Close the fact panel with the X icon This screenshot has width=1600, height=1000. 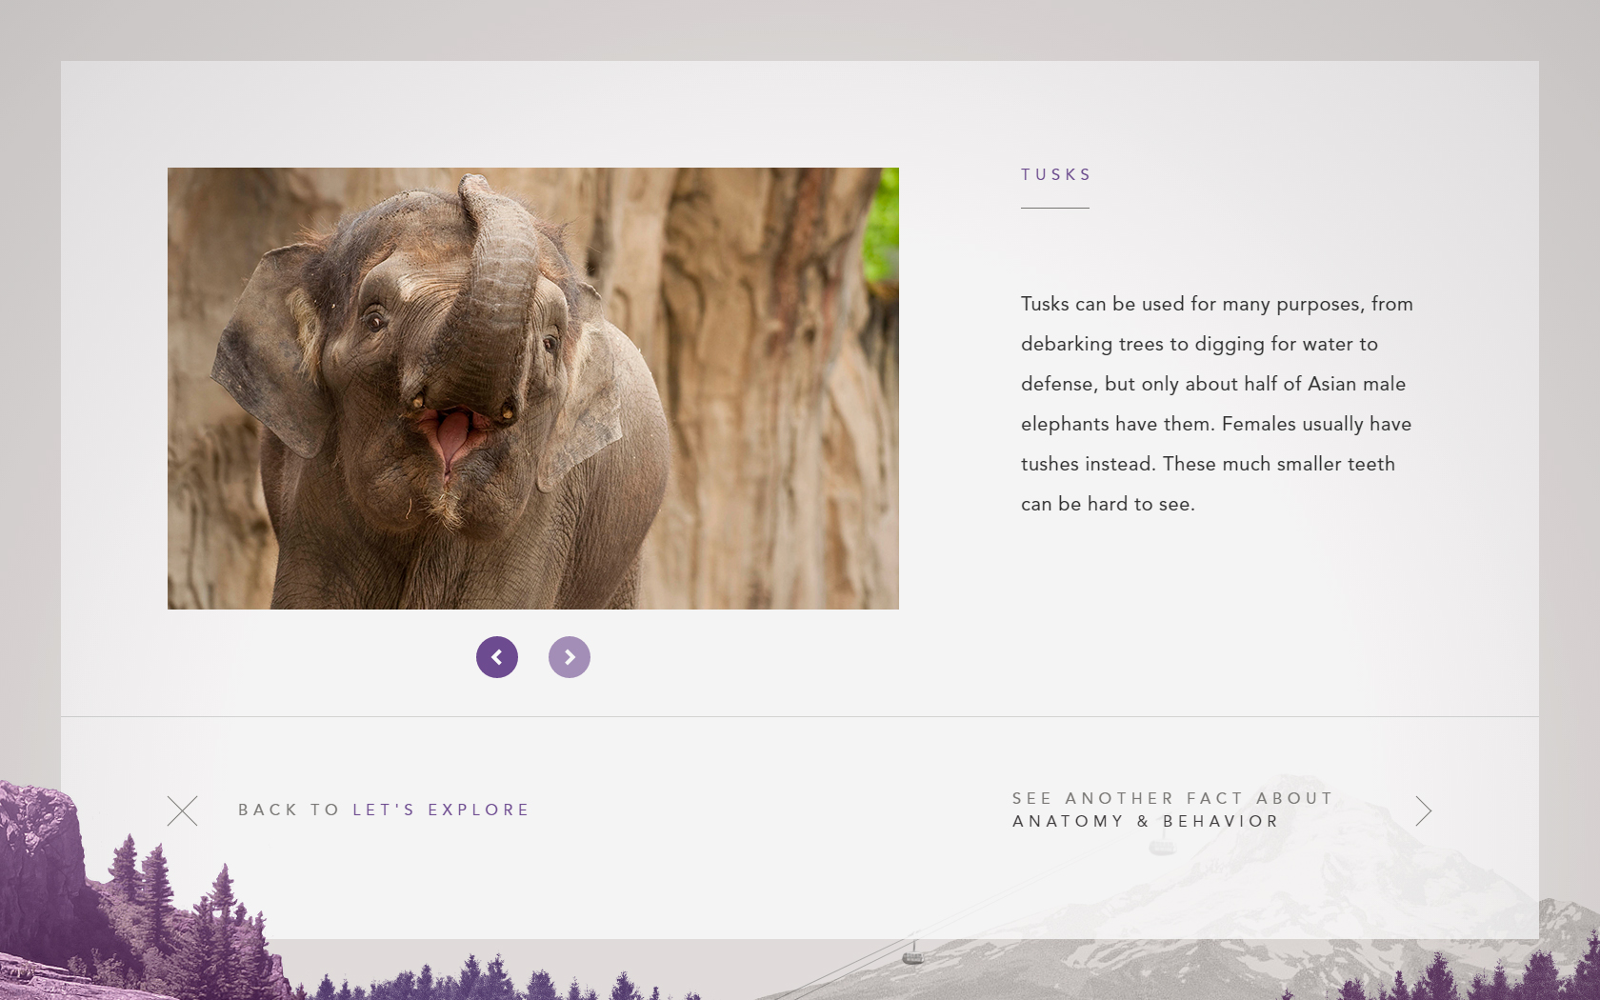tap(183, 810)
